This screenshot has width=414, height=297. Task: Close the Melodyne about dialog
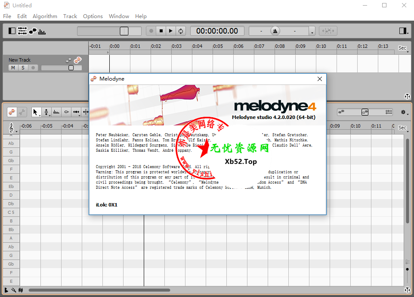pyautogui.click(x=320, y=79)
